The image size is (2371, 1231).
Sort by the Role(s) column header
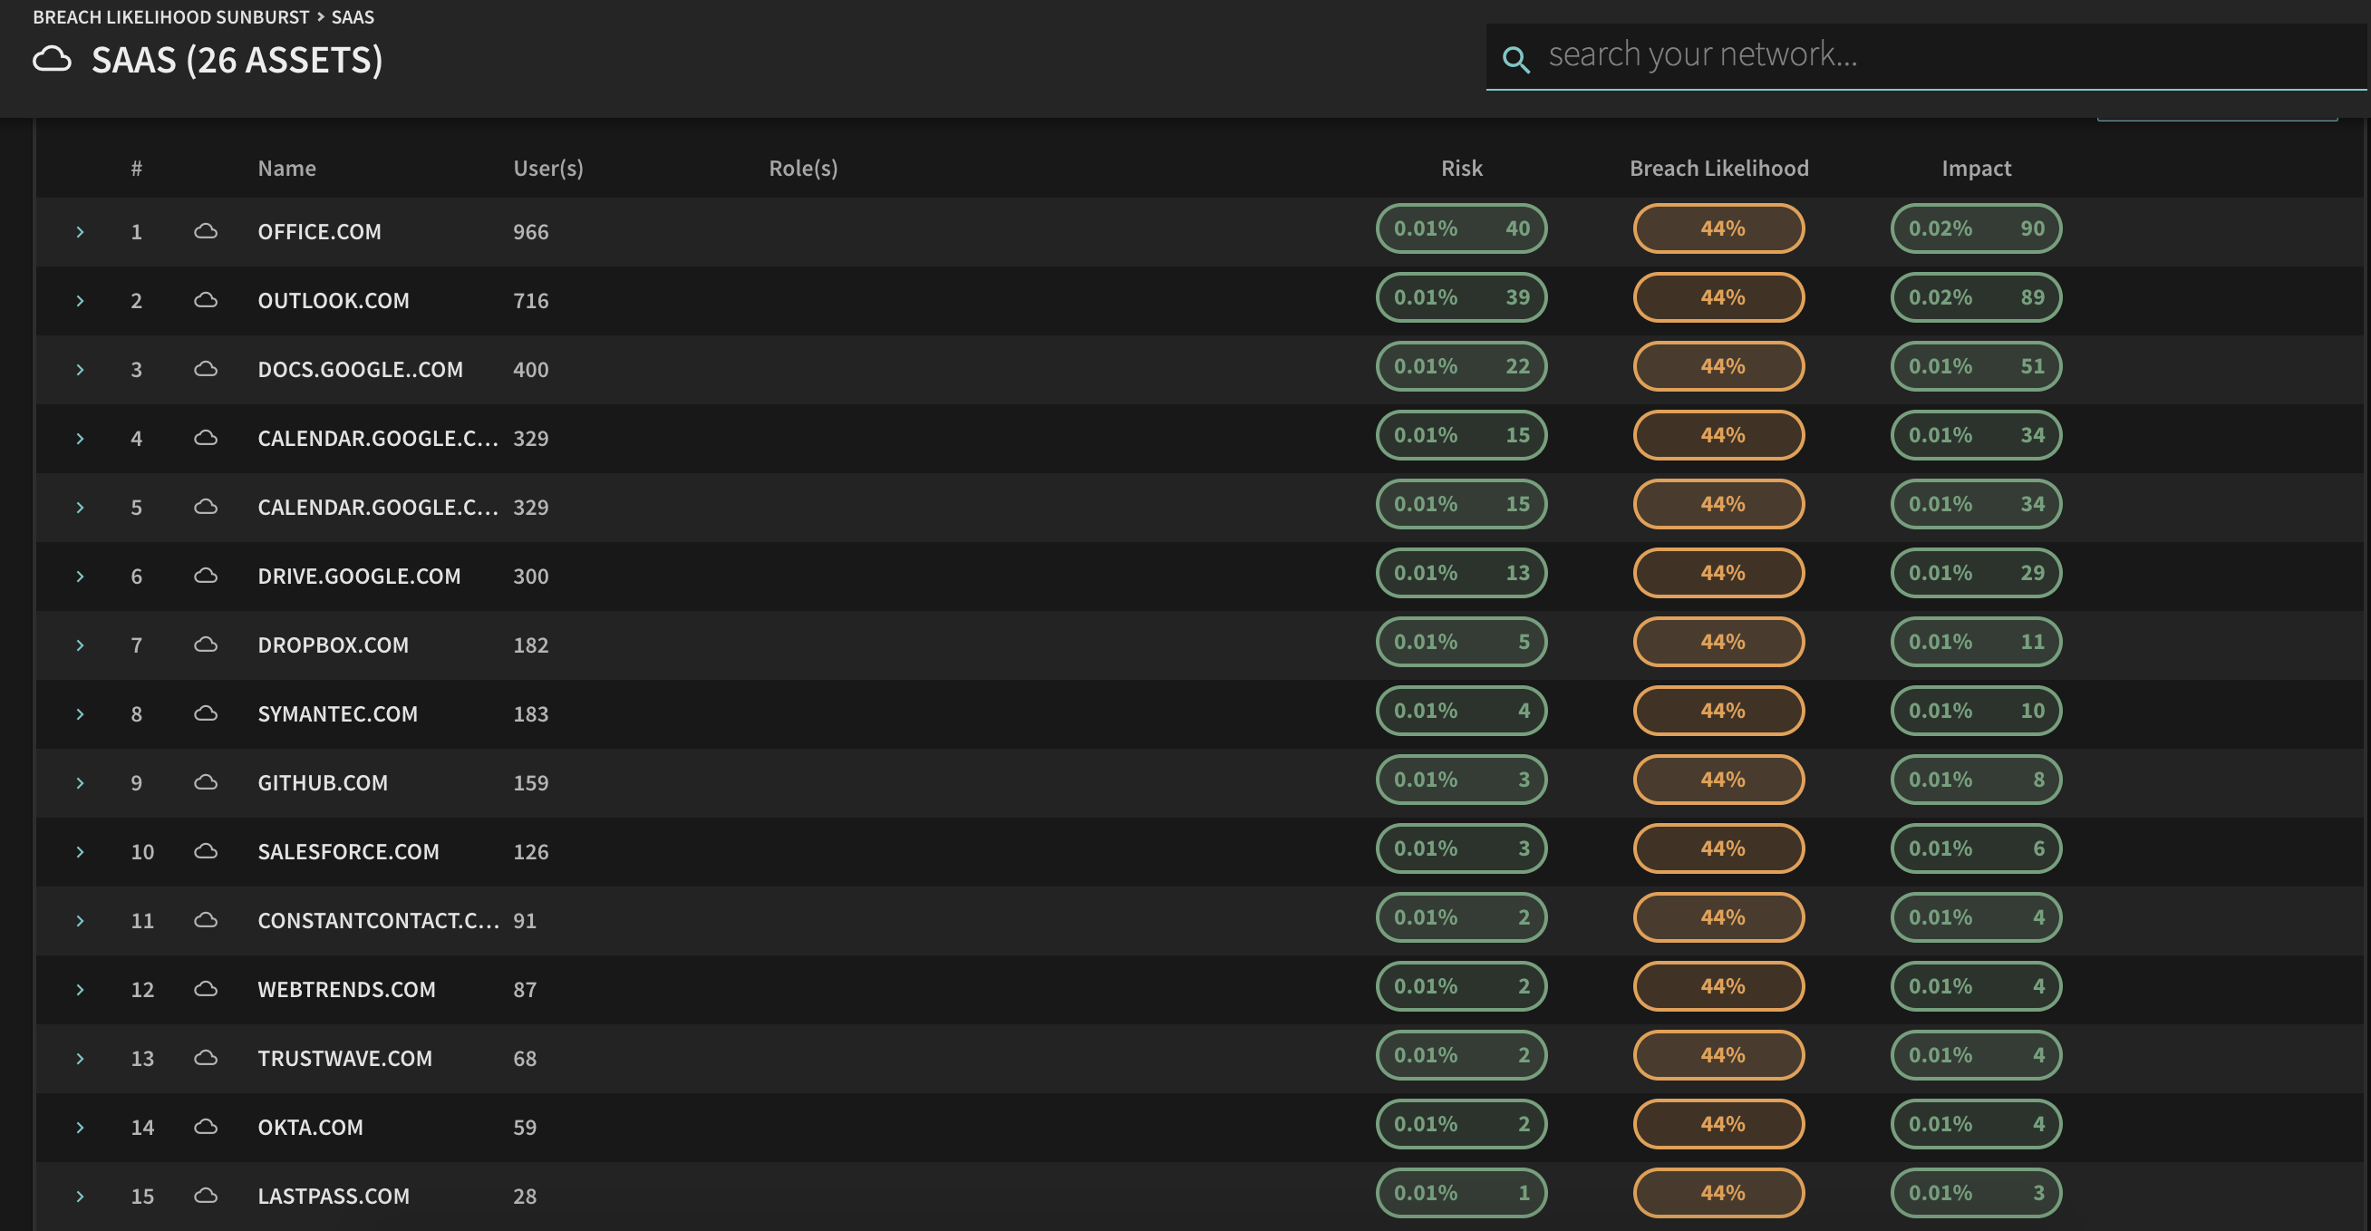(x=803, y=169)
